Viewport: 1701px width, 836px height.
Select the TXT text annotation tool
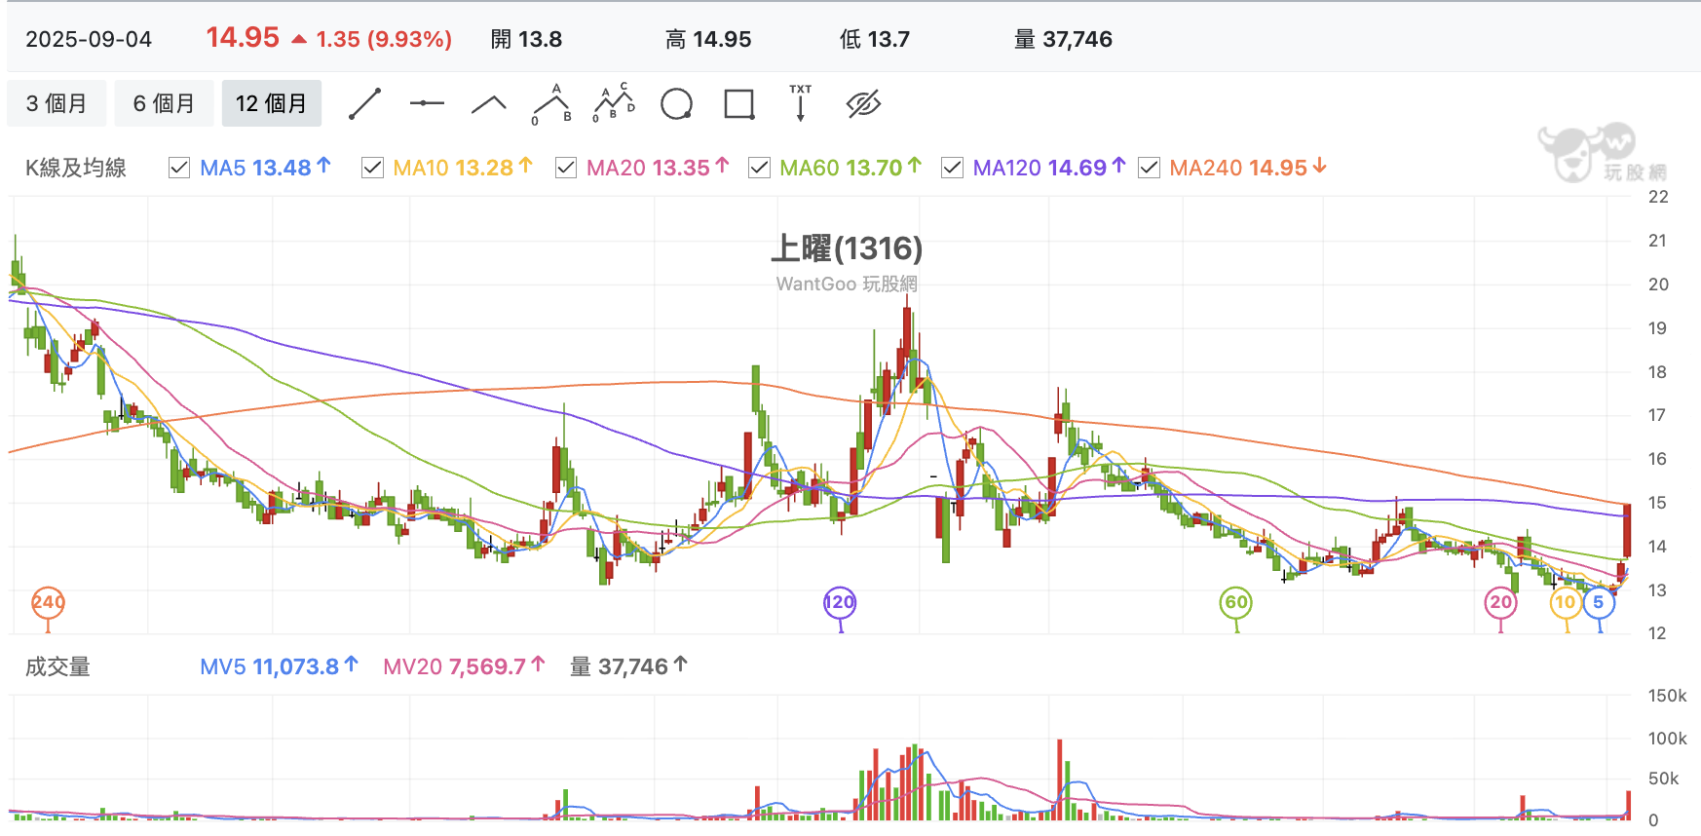(801, 103)
